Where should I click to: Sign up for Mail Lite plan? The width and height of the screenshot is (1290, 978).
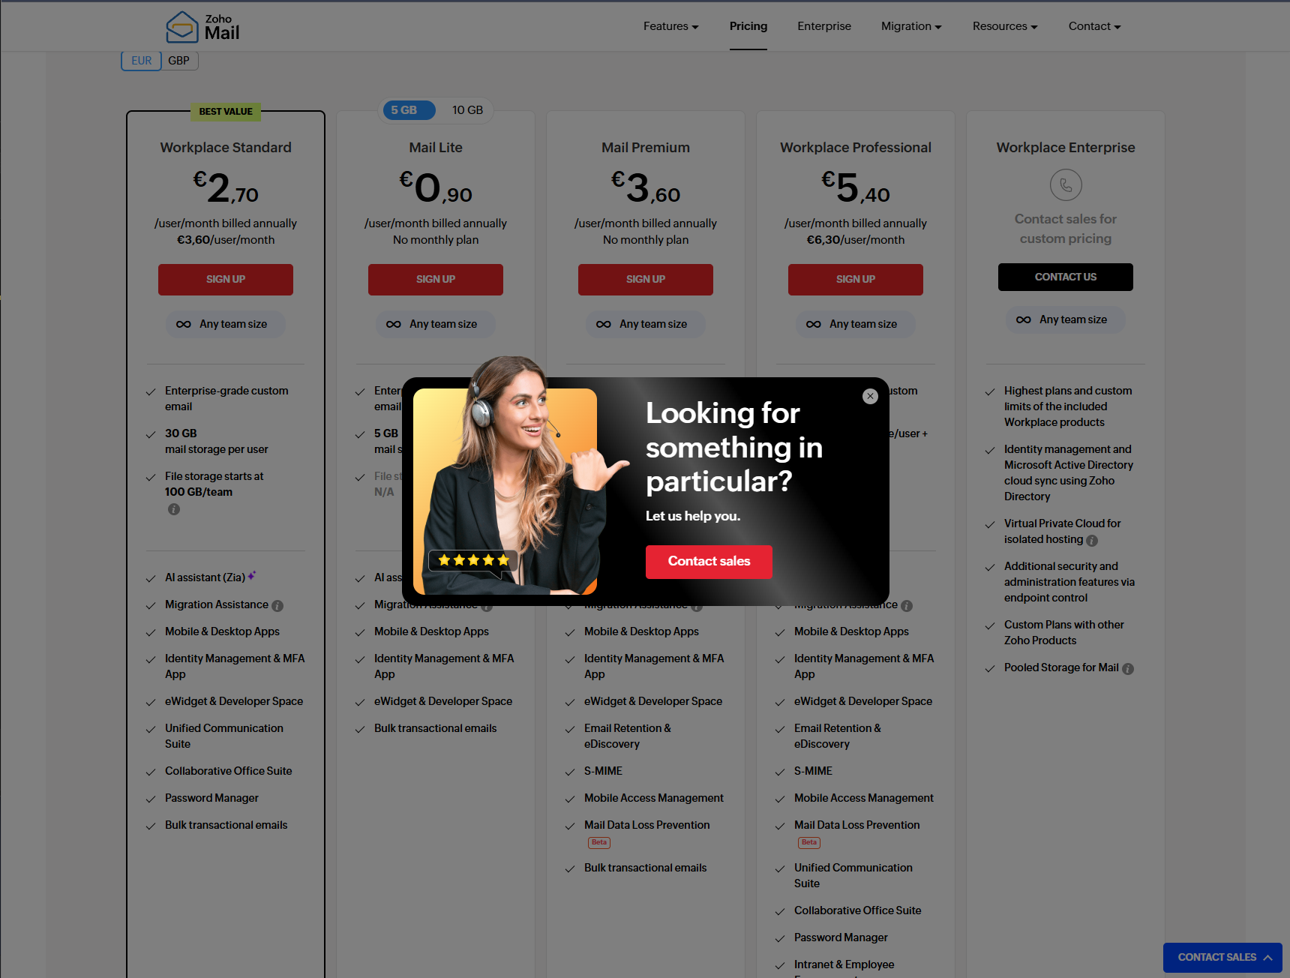436,279
